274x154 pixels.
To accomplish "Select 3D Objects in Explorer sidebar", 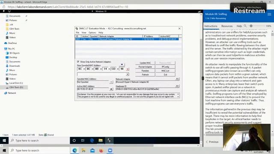I will click(12, 53).
